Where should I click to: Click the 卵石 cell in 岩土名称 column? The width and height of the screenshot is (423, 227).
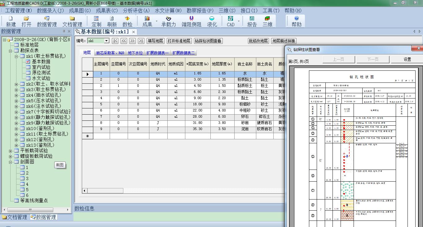(245, 117)
